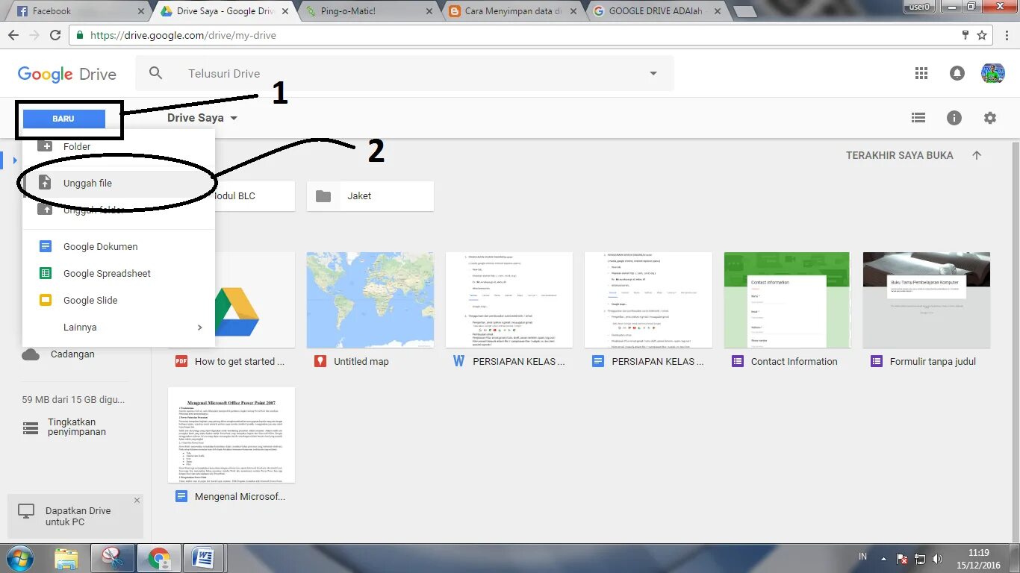Click the browser back button
The height and width of the screenshot is (573, 1020).
(13, 35)
